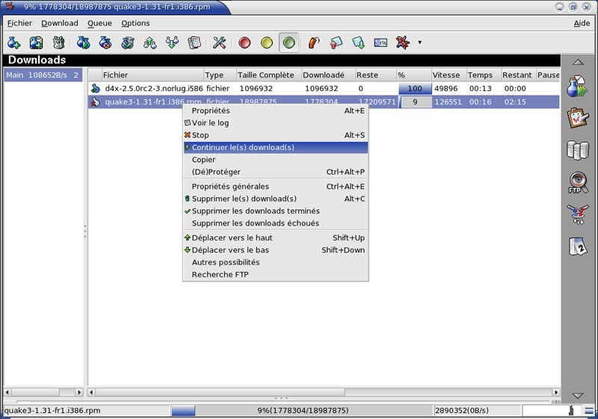
Task: Select the yellow medium speed limit button
Action: [x=267, y=43]
